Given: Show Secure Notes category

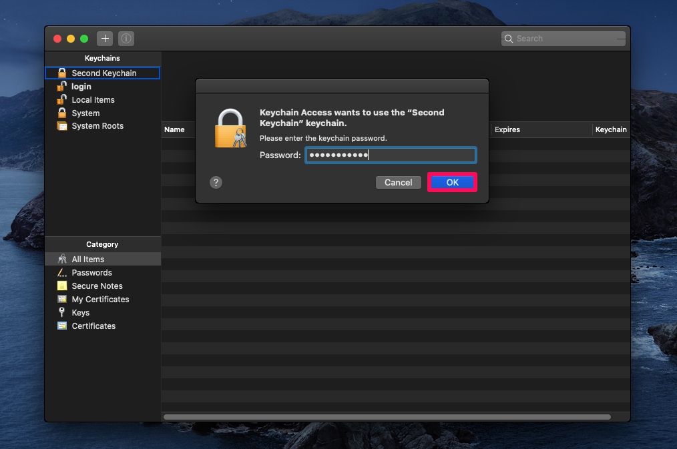Looking at the screenshot, I should (103, 286).
